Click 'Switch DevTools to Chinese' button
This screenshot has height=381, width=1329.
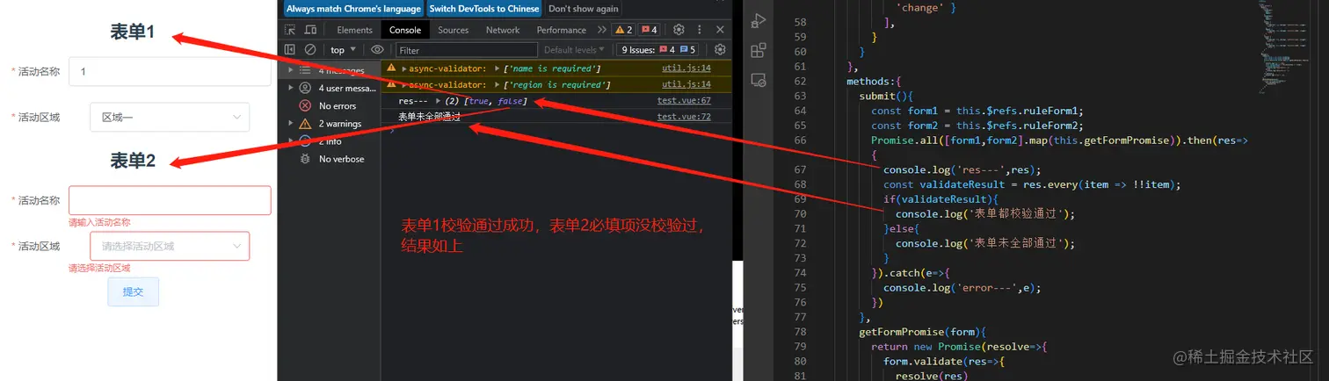(484, 9)
